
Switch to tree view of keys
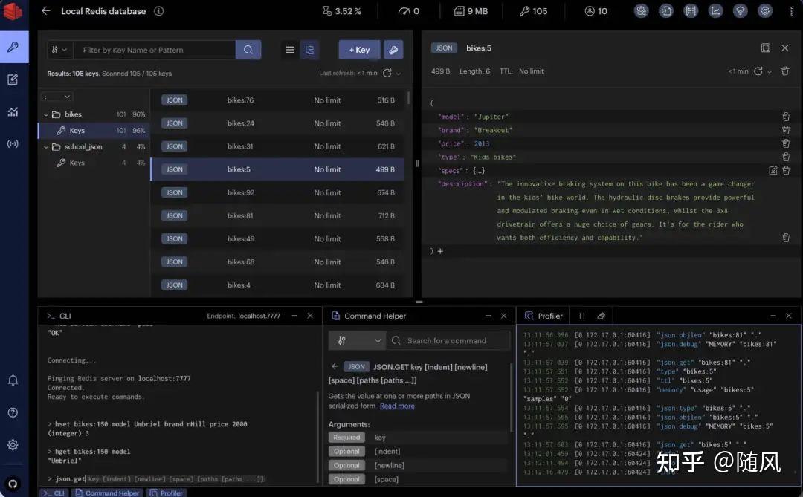[x=309, y=50]
